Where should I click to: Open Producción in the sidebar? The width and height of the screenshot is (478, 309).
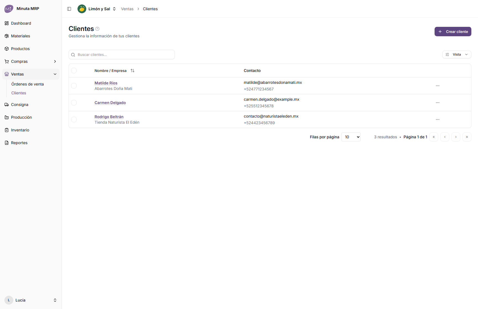(31, 117)
